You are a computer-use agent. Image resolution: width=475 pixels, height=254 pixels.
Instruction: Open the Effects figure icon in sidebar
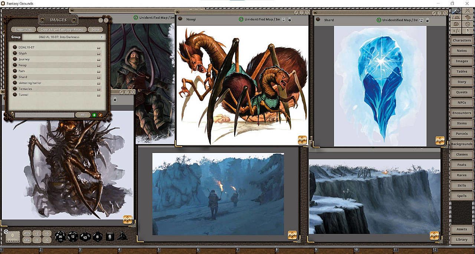click(x=467, y=31)
